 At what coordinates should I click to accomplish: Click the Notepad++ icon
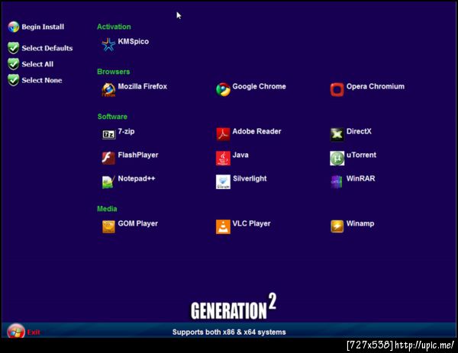pyautogui.click(x=108, y=182)
